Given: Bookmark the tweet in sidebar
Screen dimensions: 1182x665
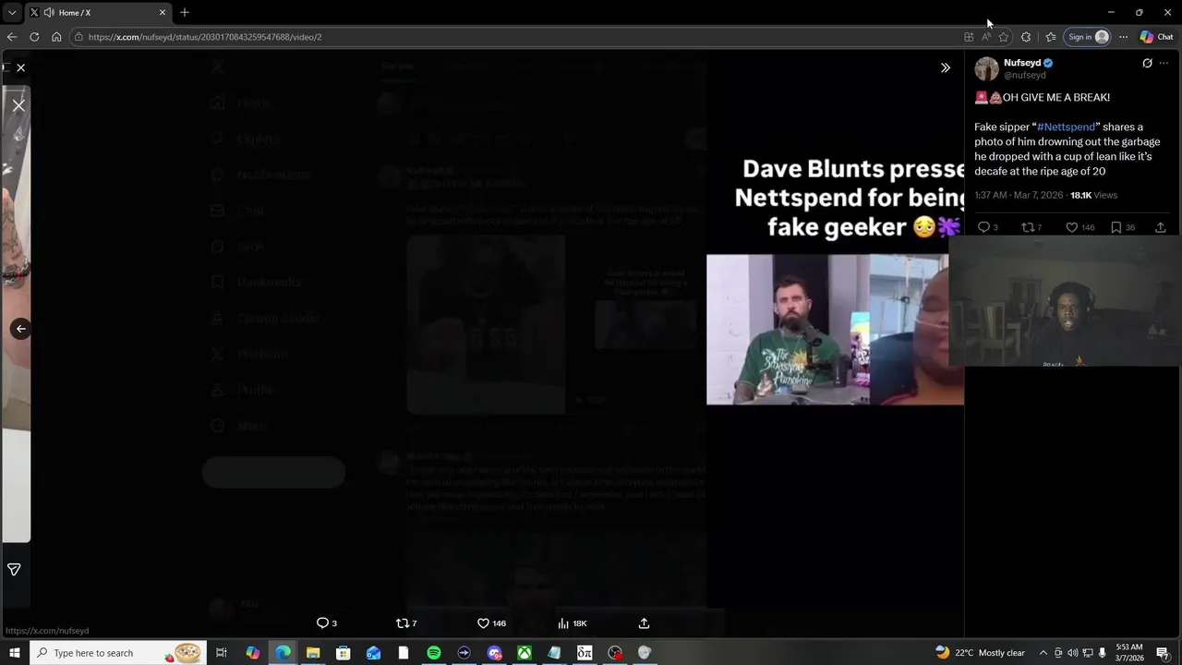Looking at the screenshot, I should [1116, 227].
